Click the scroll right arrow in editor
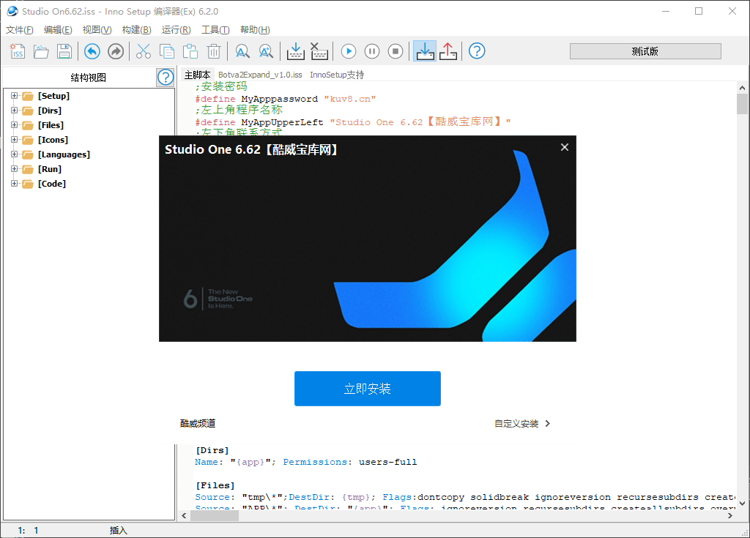The image size is (750, 538). [x=730, y=515]
